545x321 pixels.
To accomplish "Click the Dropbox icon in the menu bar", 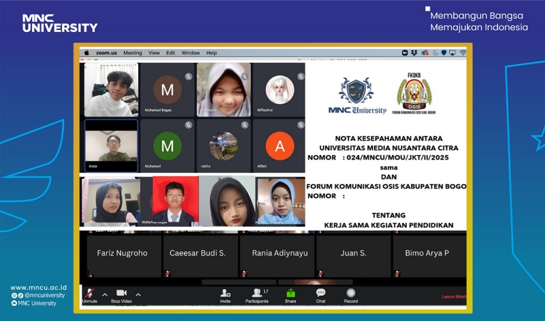I will pyautogui.click(x=414, y=53).
